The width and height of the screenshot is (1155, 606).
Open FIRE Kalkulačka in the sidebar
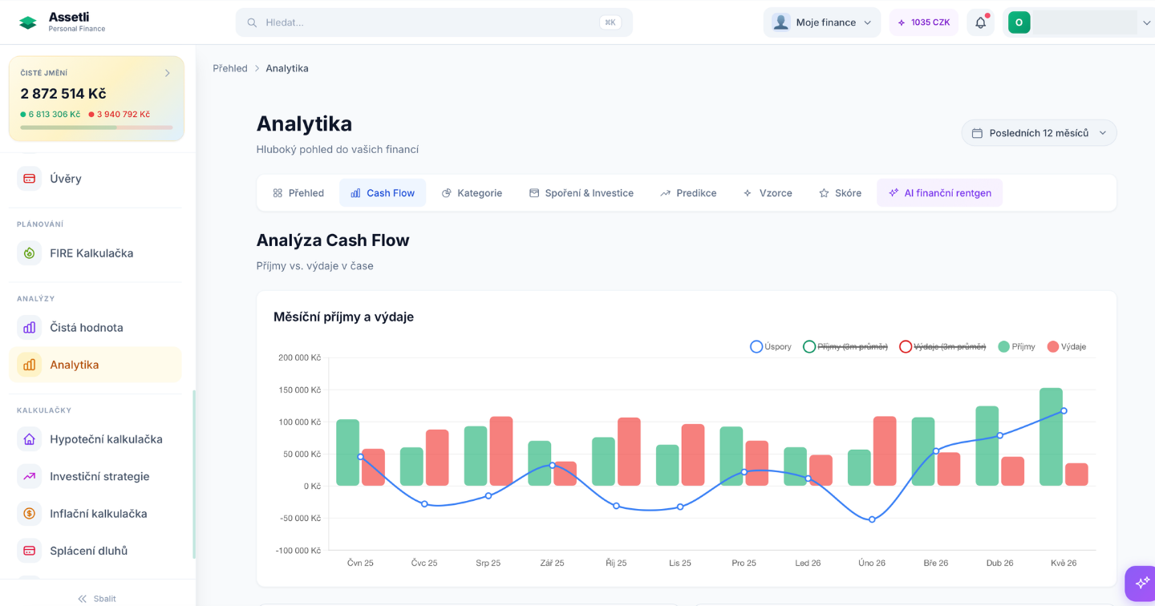pyautogui.click(x=95, y=253)
